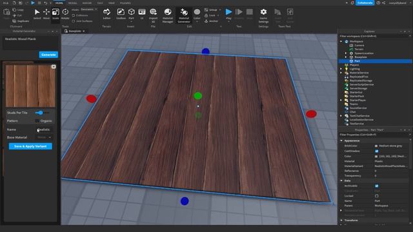Click the variant Name input field

[x=44, y=130]
